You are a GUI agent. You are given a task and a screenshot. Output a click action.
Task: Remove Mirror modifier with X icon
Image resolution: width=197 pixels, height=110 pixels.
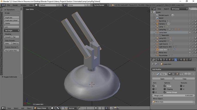(x=194, y=74)
